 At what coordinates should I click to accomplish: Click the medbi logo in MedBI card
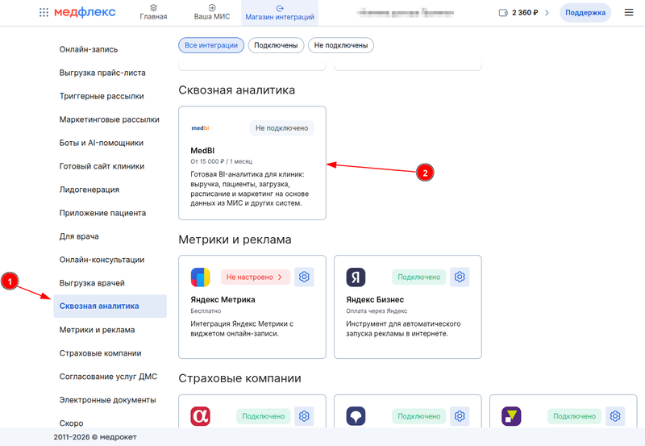200,128
